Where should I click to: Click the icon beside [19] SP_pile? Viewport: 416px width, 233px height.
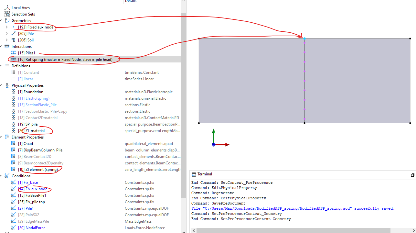click(14, 124)
